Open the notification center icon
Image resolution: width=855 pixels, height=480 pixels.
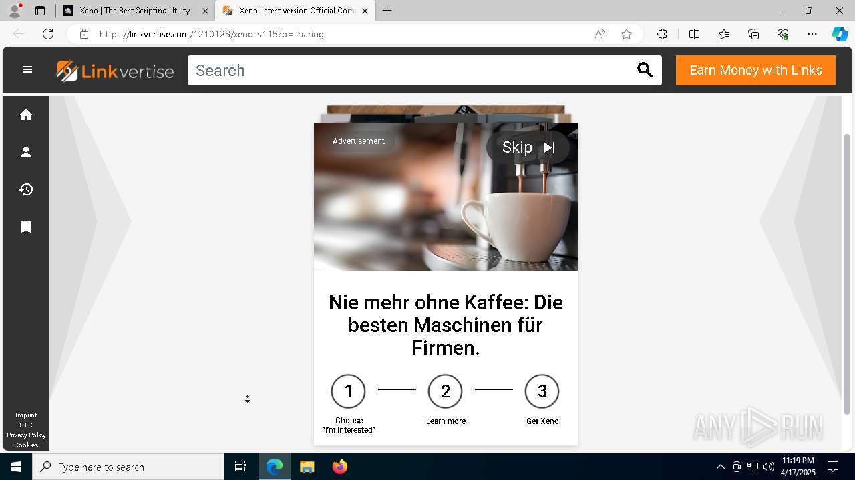(833, 467)
